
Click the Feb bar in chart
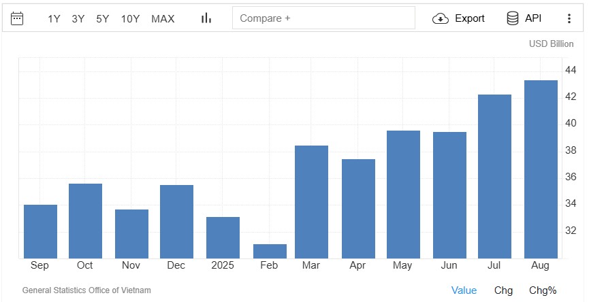tap(270, 251)
